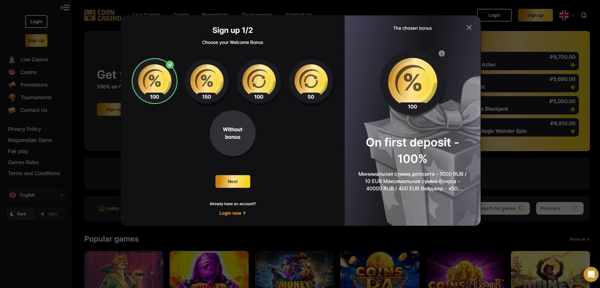Switch the theme to Light
Viewport: 600px width, 288px height.
click(49, 214)
